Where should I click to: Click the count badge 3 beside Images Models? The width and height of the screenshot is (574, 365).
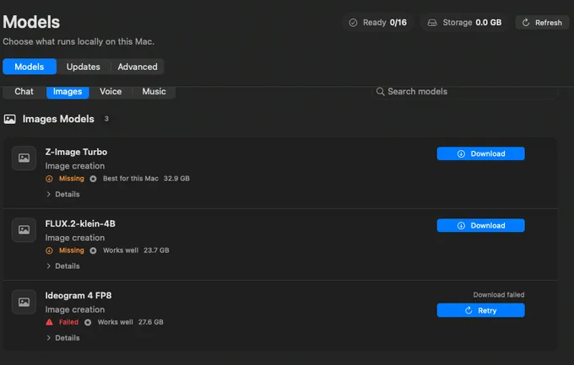point(106,119)
